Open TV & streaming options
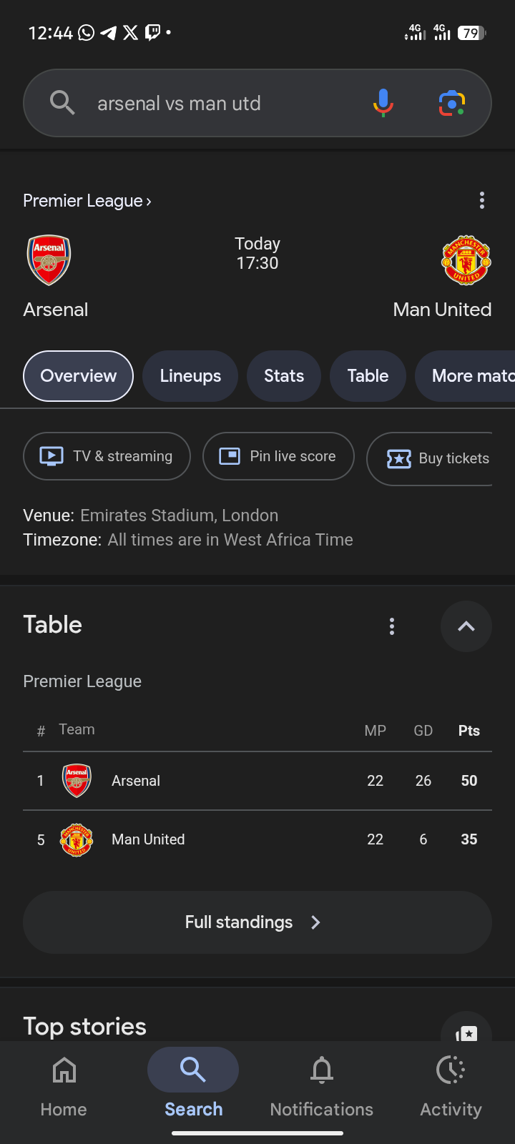The width and height of the screenshot is (515, 1144). point(107,456)
